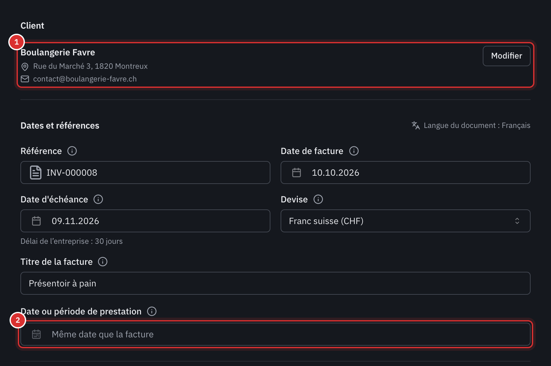Click the Date ou période de prestation info icon
551x366 pixels.
pos(152,311)
